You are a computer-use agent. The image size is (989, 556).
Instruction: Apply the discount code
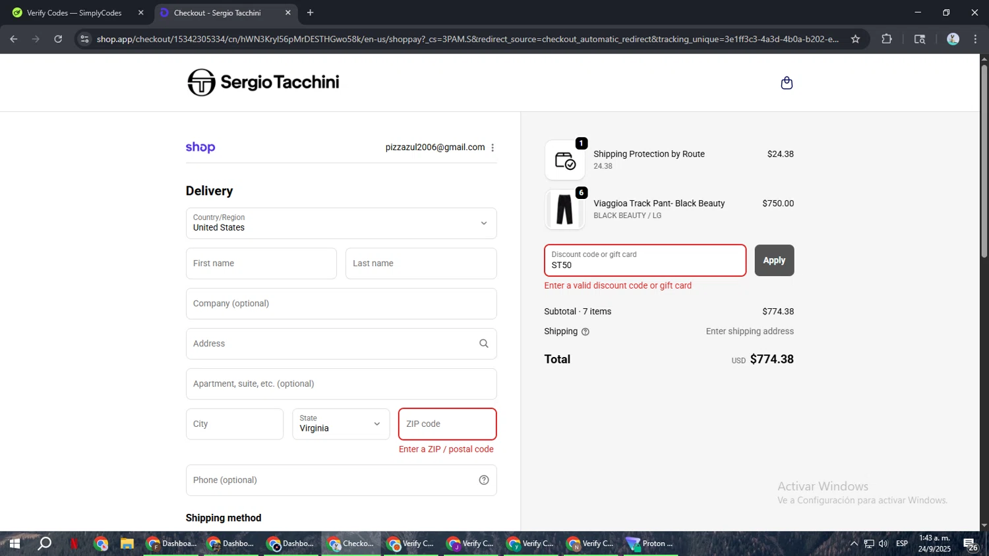pyautogui.click(x=774, y=260)
